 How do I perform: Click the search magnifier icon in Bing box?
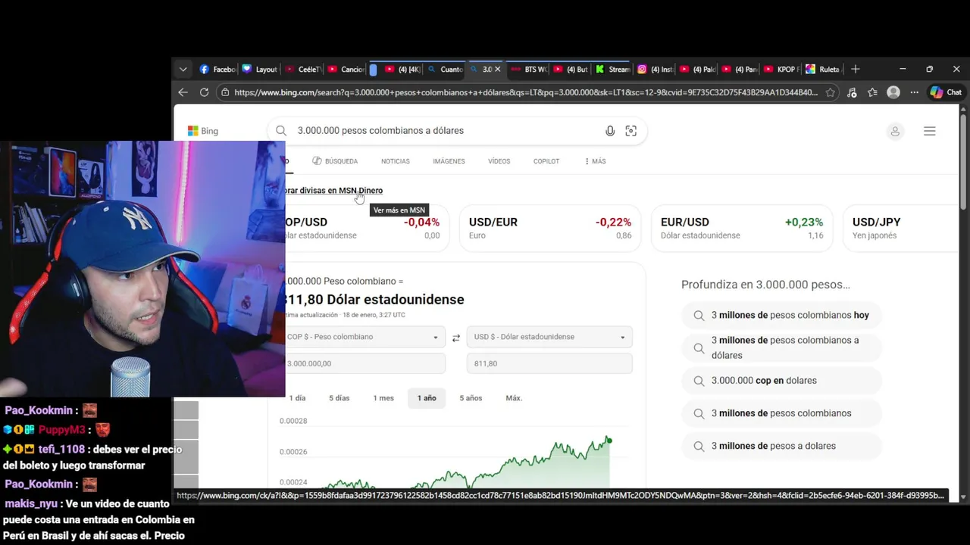point(281,130)
